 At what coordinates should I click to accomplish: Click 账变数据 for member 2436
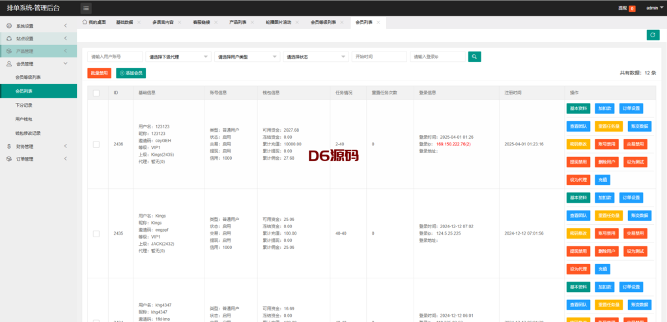click(640, 126)
